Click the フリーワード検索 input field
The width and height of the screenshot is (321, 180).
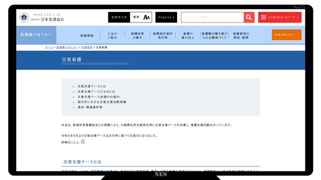212,17
